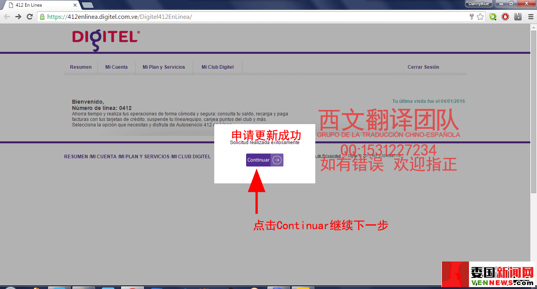Image resolution: width=537 pixels, height=289 pixels.
Task: Click the address bar URL field
Action: click(x=252, y=16)
